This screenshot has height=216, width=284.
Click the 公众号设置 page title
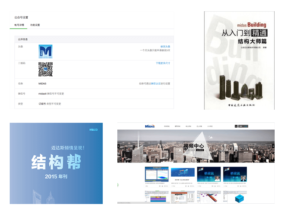21,18
